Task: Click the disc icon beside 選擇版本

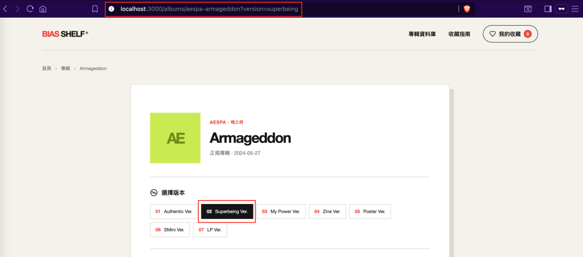Action: [x=154, y=193]
